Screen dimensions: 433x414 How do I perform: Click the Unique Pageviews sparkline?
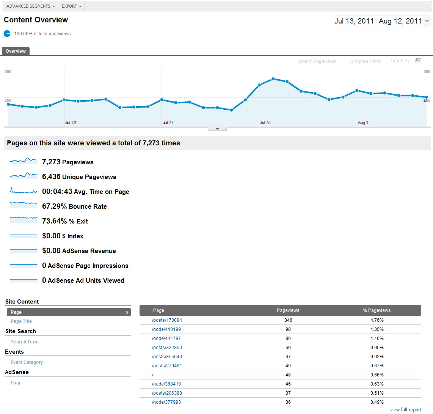pos(24,175)
